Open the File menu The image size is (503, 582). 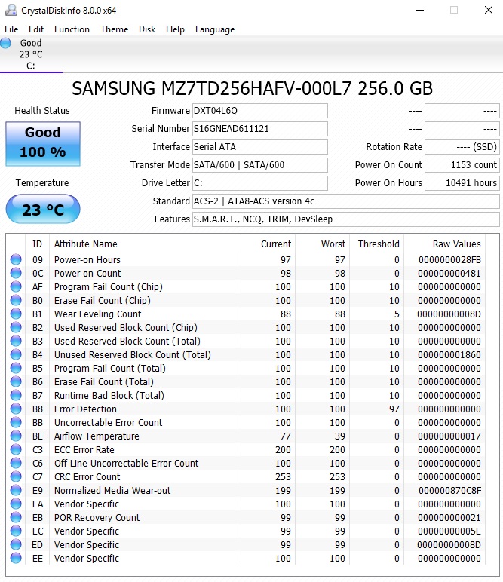click(11, 29)
